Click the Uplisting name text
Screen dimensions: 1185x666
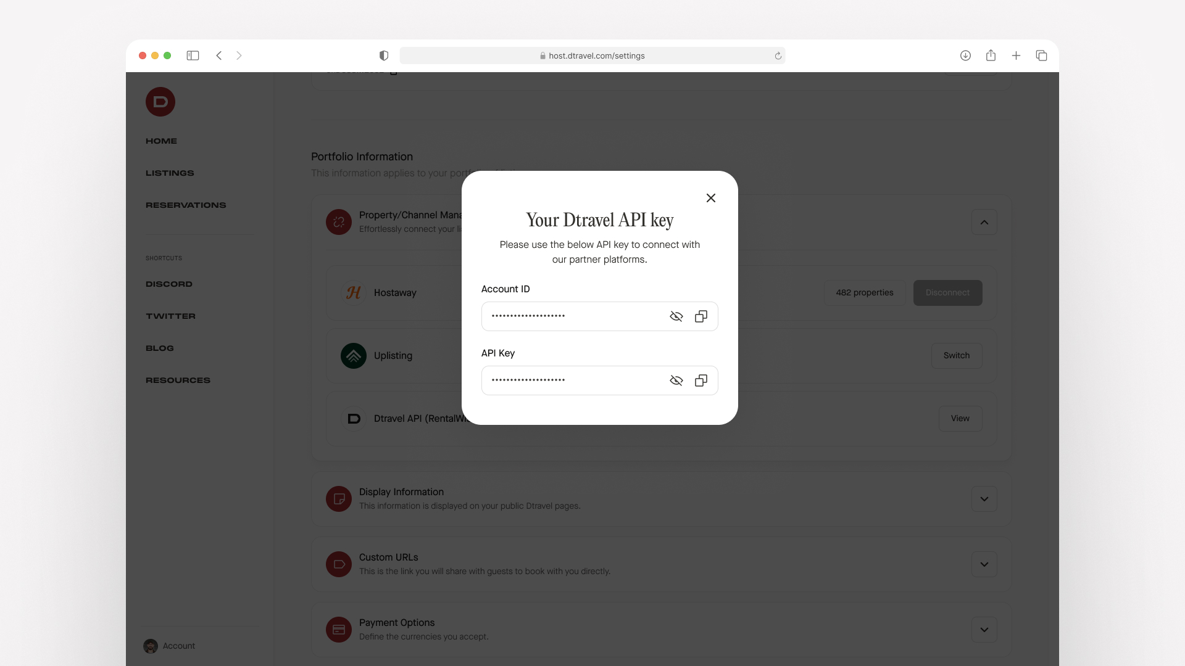(393, 356)
